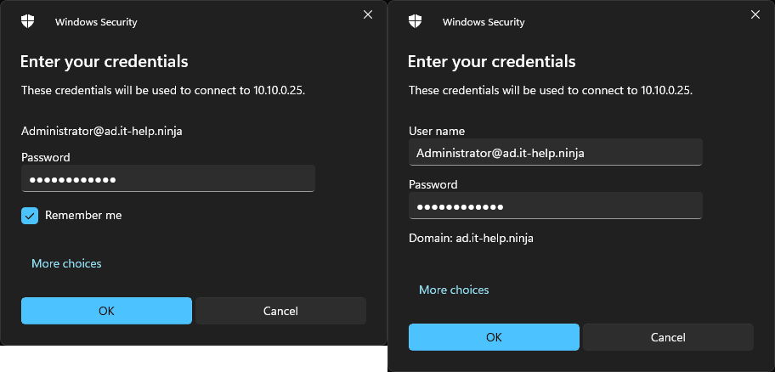This screenshot has width=775, height=372.
Task: Click More choices in right dialog
Action: pyautogui.click(x=454, y=290)
